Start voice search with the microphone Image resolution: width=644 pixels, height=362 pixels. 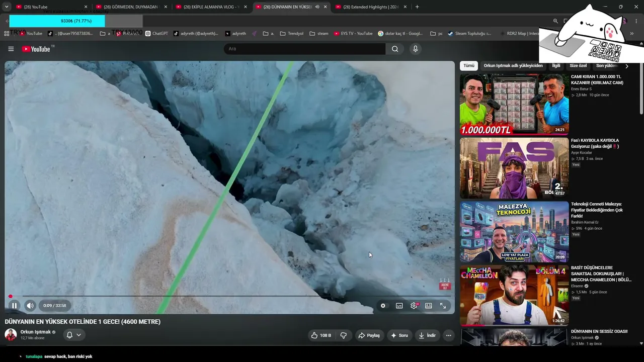(415, 49)
